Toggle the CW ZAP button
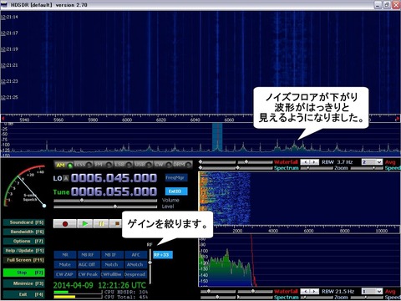Image resolution: width=401 pixels, height=301 pixels. tap(65, 274)
